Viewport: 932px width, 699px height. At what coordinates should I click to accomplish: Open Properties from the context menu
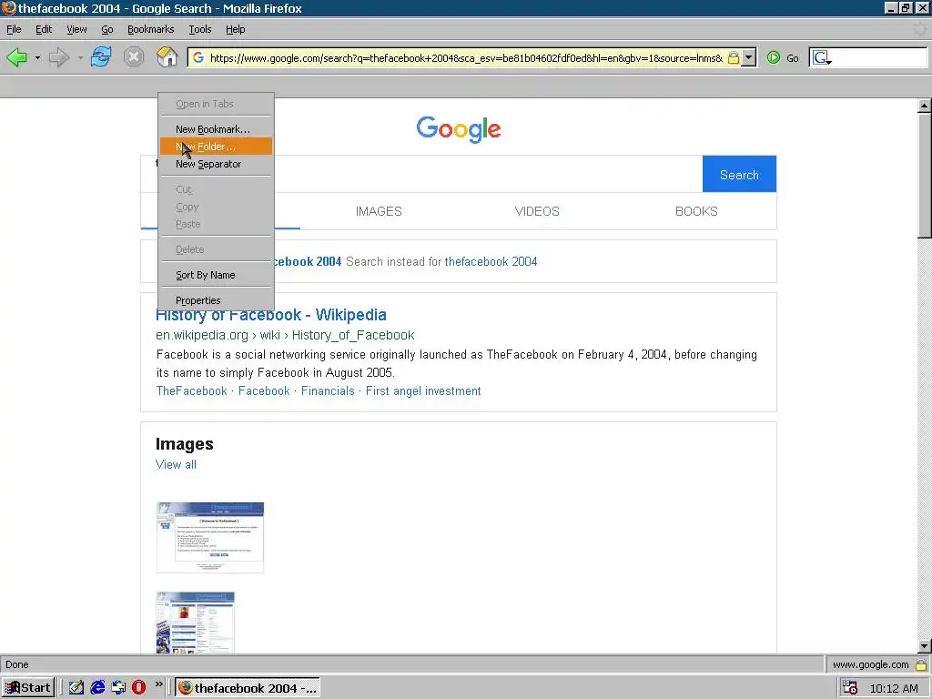(216, 300)
